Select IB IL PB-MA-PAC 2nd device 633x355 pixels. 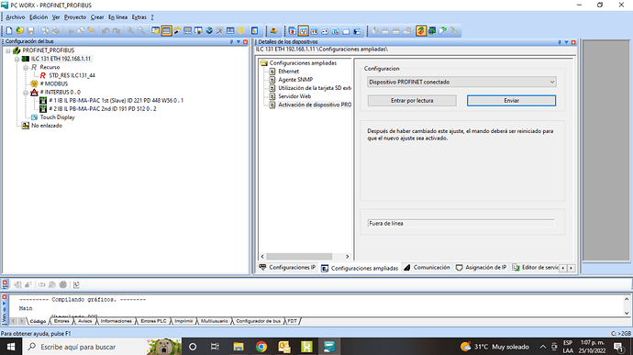pyautogui.click(x=103, y=109)
